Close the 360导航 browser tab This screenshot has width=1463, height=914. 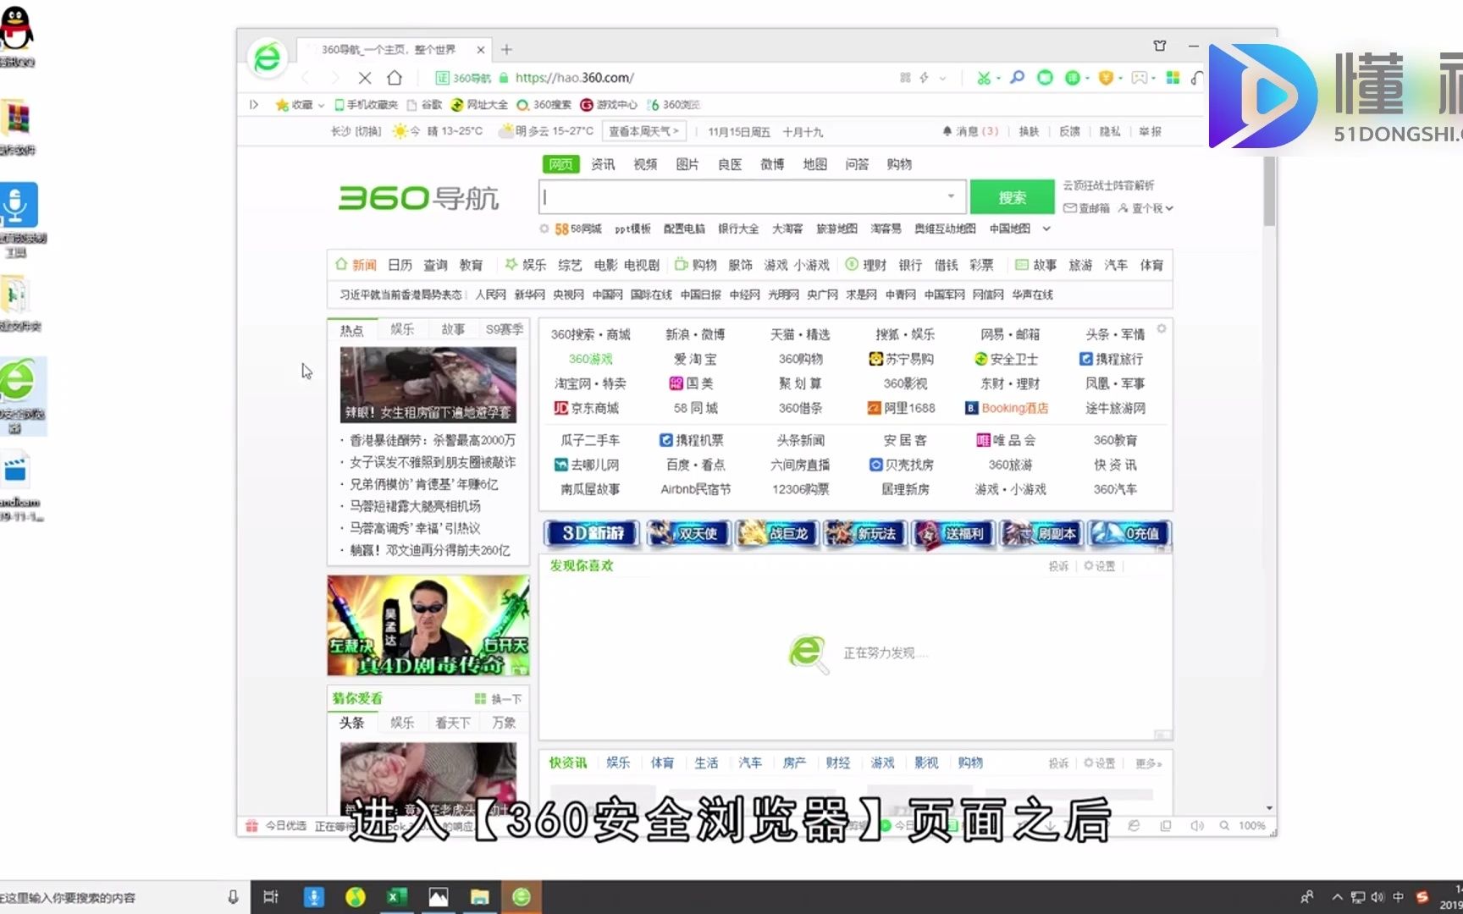pos(481,50)
